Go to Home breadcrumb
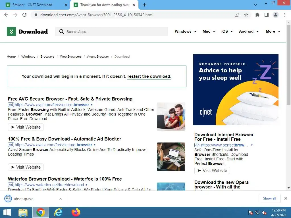 (x=11, y=56)
